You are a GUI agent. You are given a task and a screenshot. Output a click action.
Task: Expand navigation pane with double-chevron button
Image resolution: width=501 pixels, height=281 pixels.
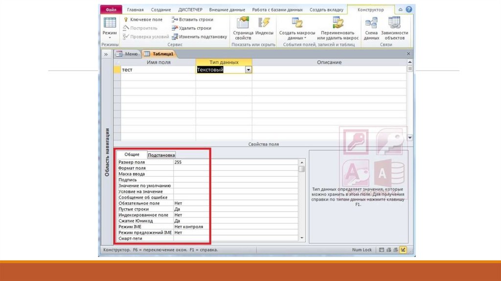pos(106,54)
